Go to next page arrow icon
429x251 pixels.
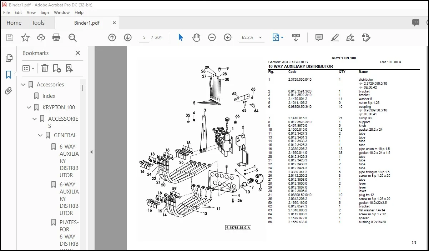(x=128, y=37)
